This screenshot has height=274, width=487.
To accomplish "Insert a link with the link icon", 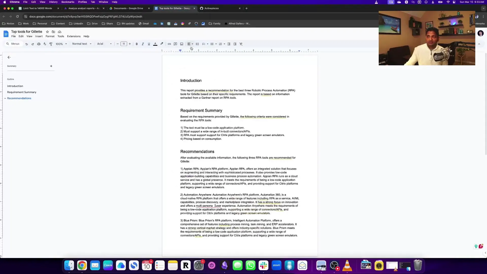I will click(x=169, y=44).
